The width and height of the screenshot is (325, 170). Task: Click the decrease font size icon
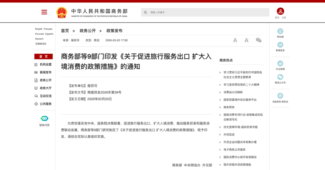(235, 40)
